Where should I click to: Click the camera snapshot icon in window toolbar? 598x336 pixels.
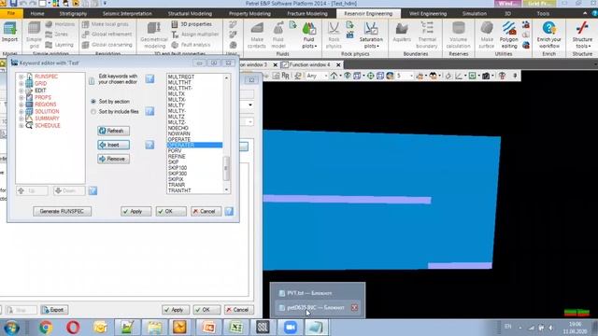(x=486, y=76)
